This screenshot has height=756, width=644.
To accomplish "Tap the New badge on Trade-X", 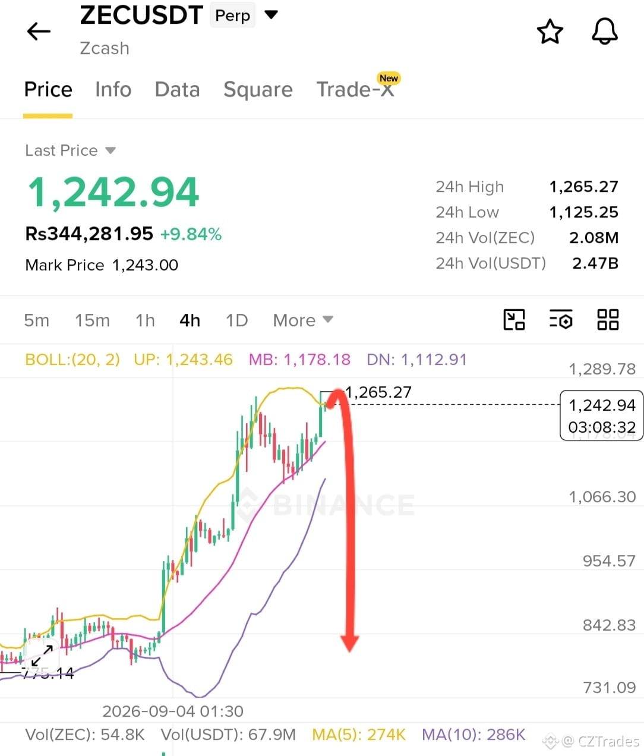I will tap(389, 78).
